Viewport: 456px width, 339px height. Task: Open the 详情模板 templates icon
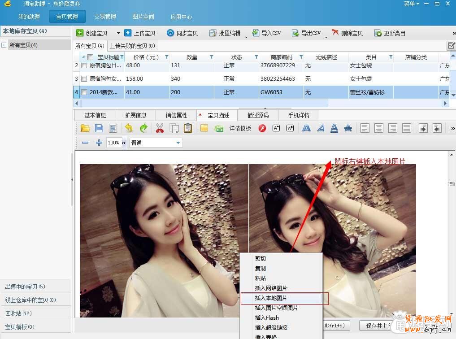point(240,128)
